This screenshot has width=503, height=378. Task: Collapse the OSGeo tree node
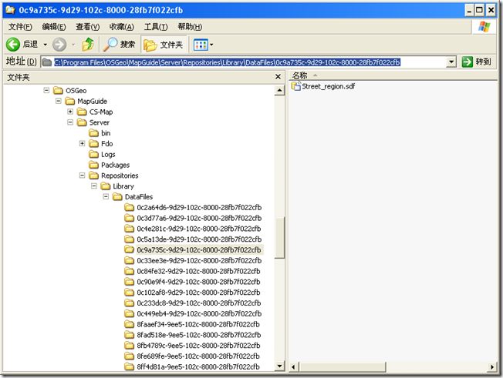point(46,91)
